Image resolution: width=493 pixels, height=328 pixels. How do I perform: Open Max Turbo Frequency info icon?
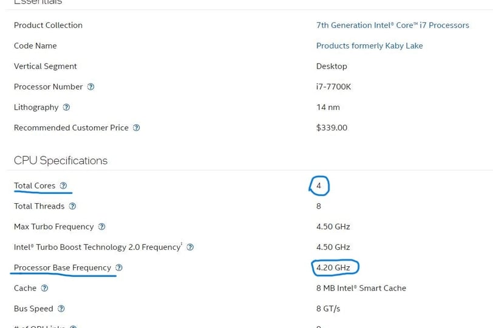pyautogui.click(x=101, y=227)
